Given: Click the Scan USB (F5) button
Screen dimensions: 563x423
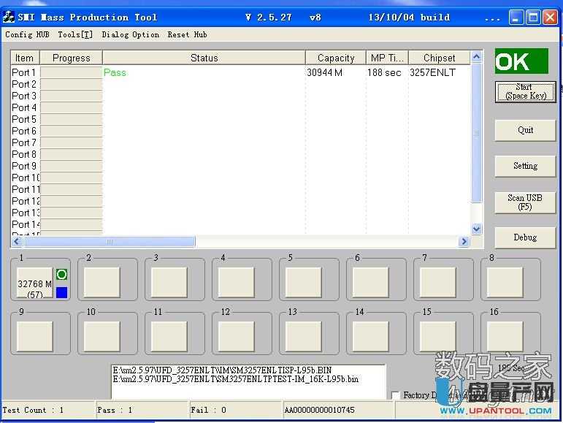Looking at the screenshot, I should (524, 202).
